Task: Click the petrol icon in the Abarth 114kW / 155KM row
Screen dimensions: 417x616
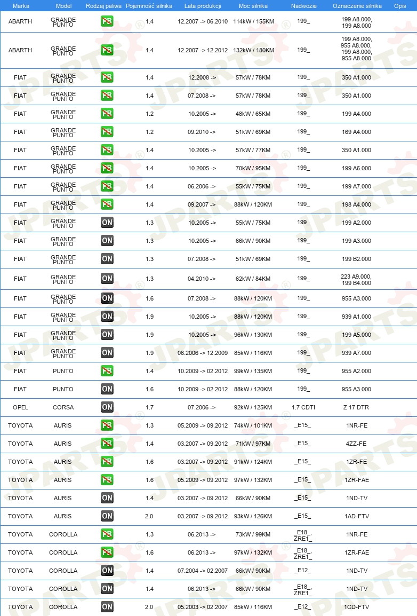Action: coord(107,21)
